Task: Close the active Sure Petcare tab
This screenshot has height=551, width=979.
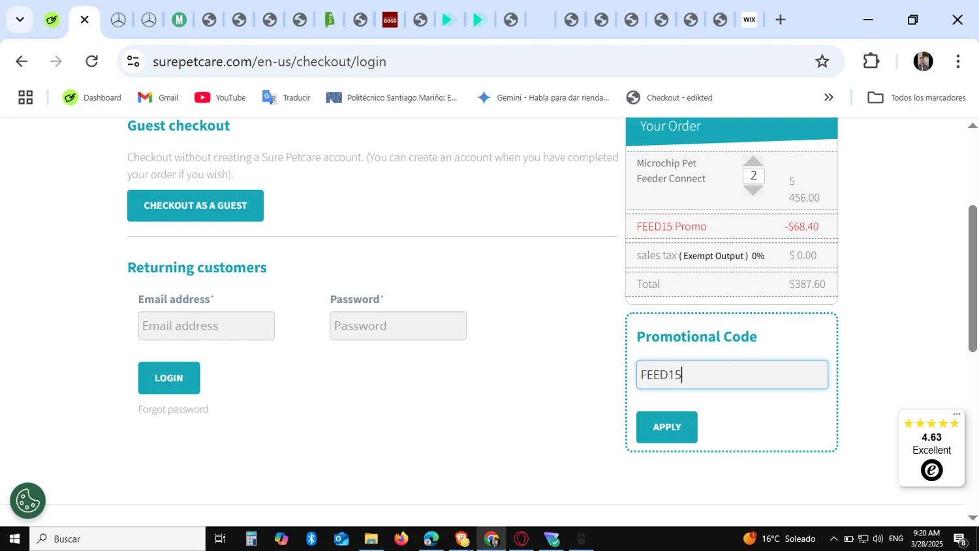Action: (84, 20)
